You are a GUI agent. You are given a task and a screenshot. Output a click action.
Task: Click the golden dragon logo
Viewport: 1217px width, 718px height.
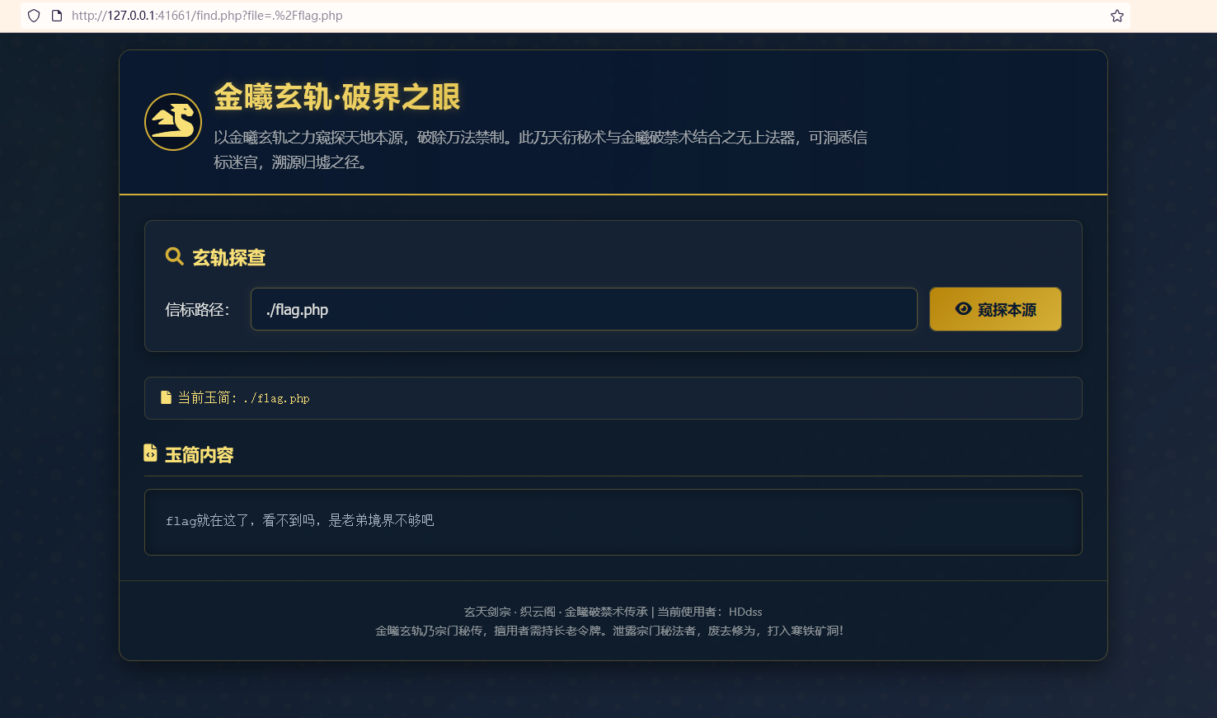(x=173, y=122)
